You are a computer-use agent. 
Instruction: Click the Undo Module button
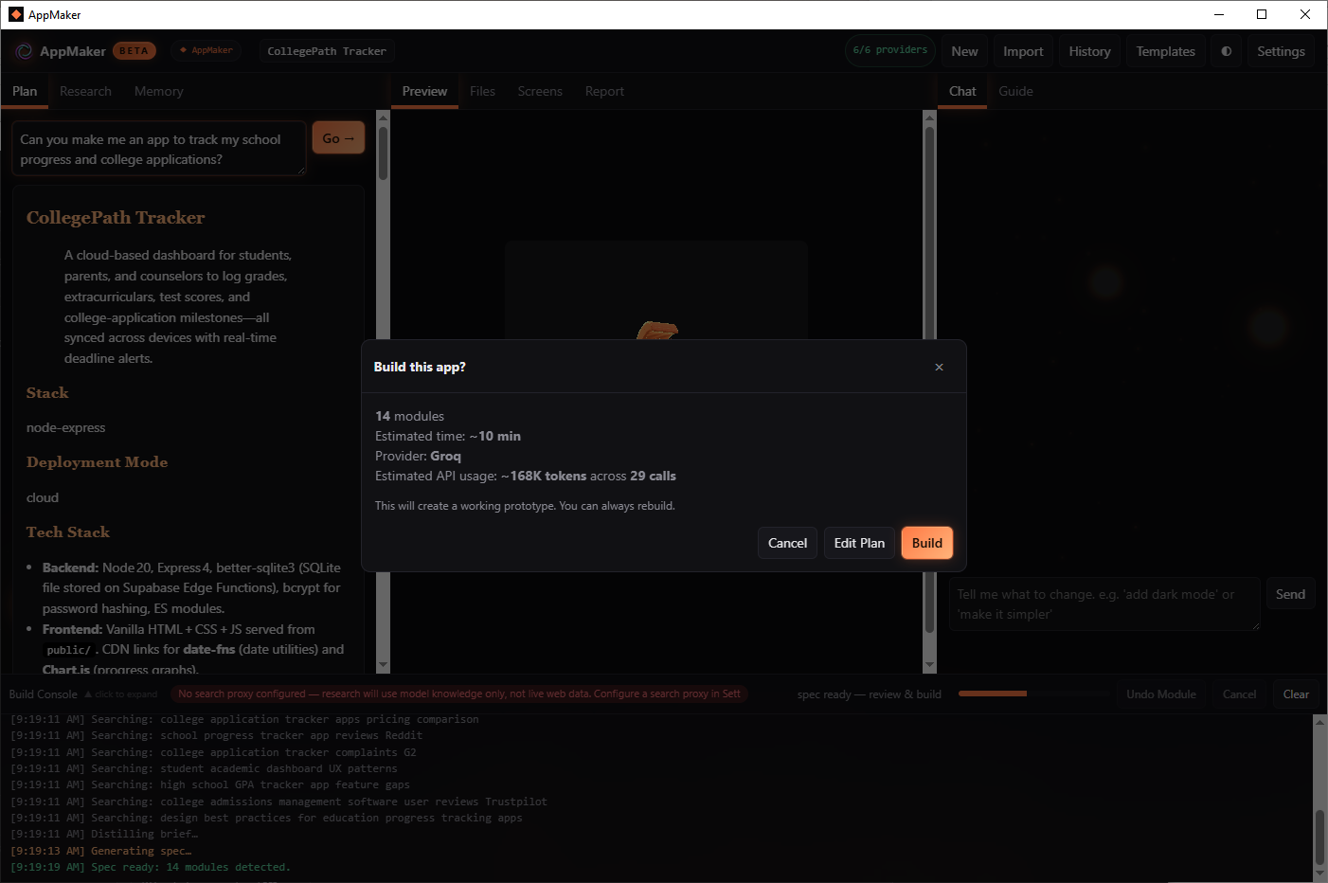click(x=1160, y=694)
